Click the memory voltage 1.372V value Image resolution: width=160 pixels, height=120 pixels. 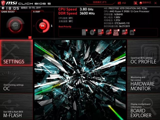tap(117, 20)
